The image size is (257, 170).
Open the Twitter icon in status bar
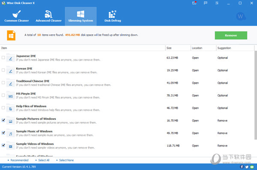click(247, 167)
